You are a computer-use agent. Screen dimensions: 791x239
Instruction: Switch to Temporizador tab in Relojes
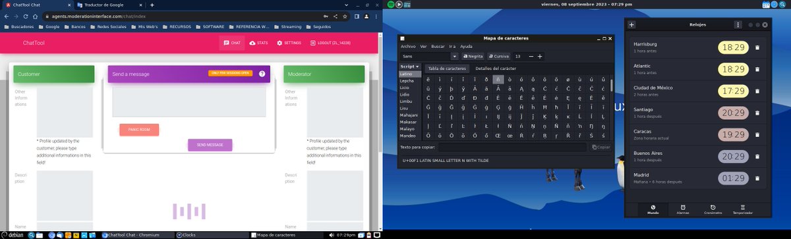pyautogui.click(x=743, y=209)
